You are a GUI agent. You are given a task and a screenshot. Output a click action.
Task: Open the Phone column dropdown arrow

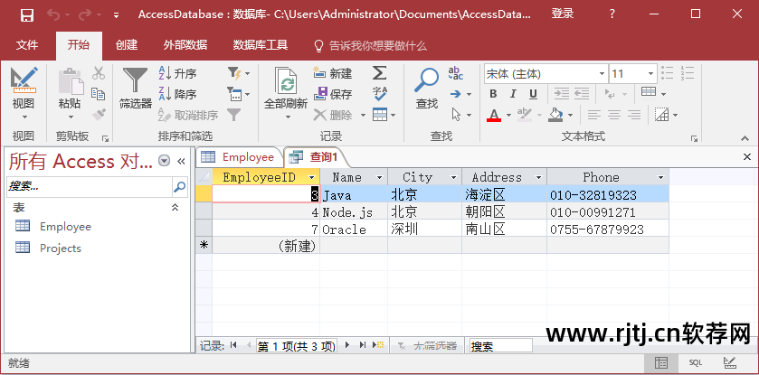(660, 178)
